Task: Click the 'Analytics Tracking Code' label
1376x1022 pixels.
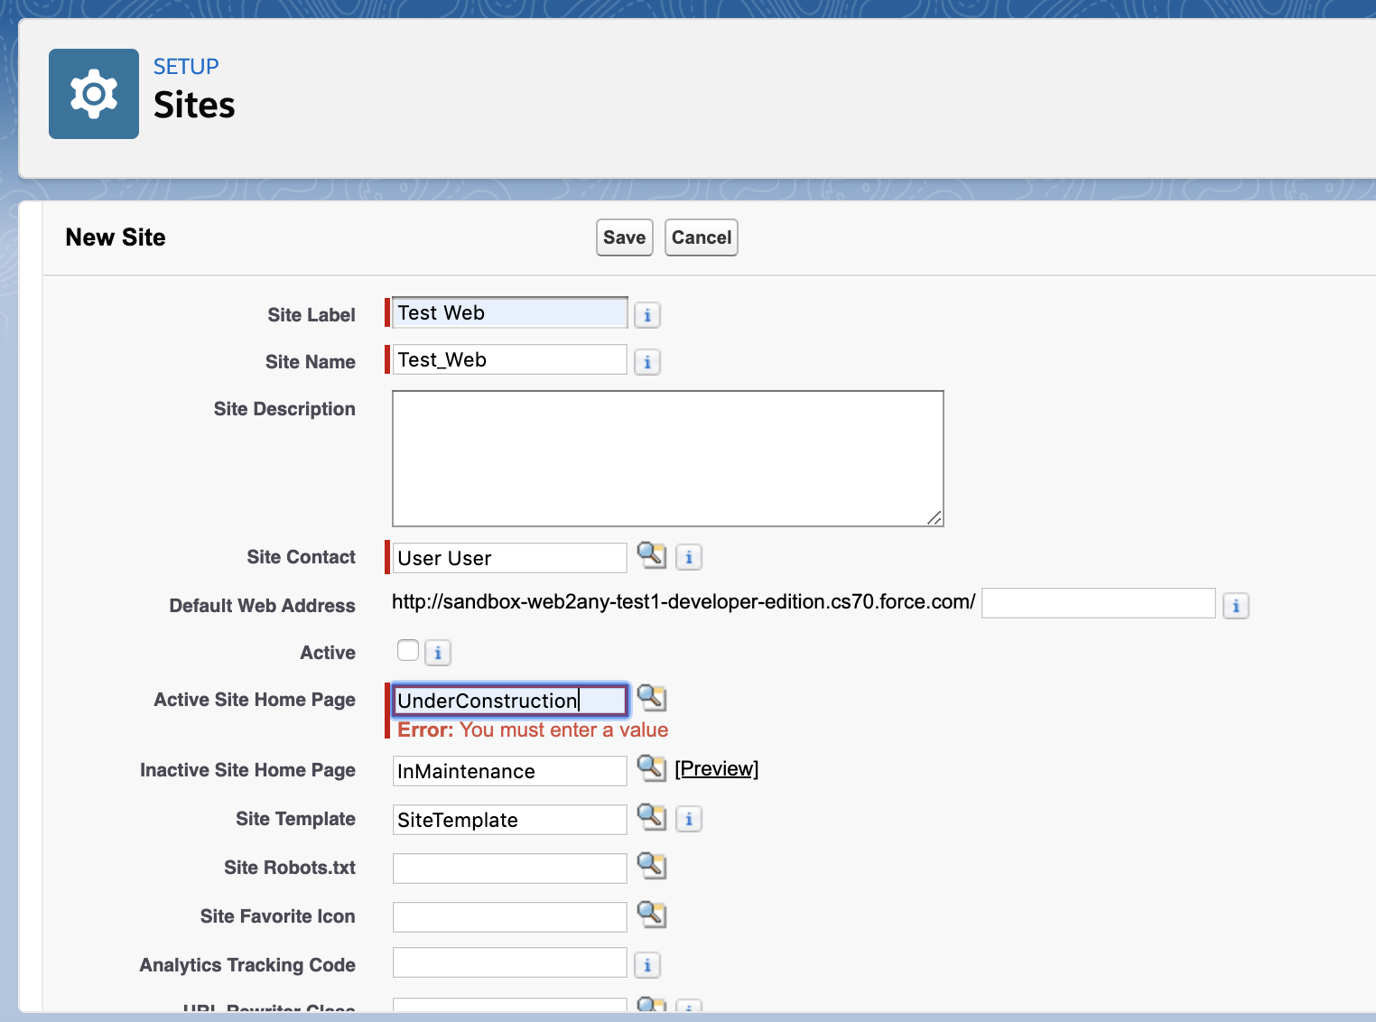Action: 247,965
